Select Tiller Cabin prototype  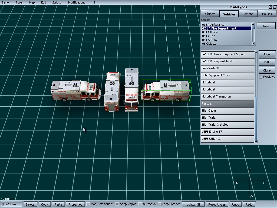point(227,111)
